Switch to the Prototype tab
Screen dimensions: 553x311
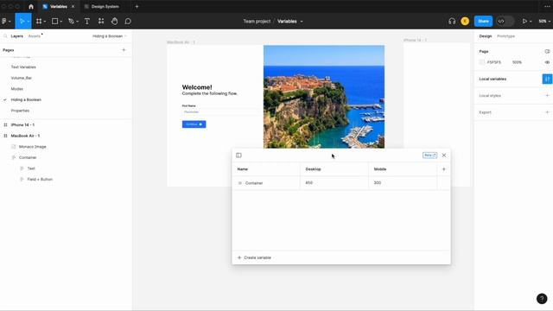point(505,36)
